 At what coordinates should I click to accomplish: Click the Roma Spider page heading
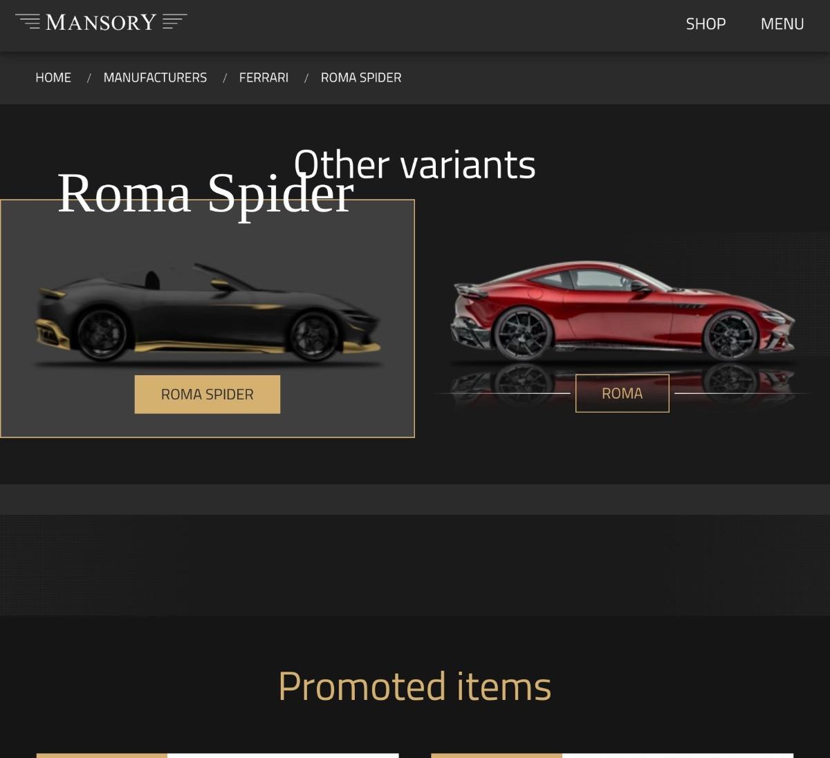205,193
